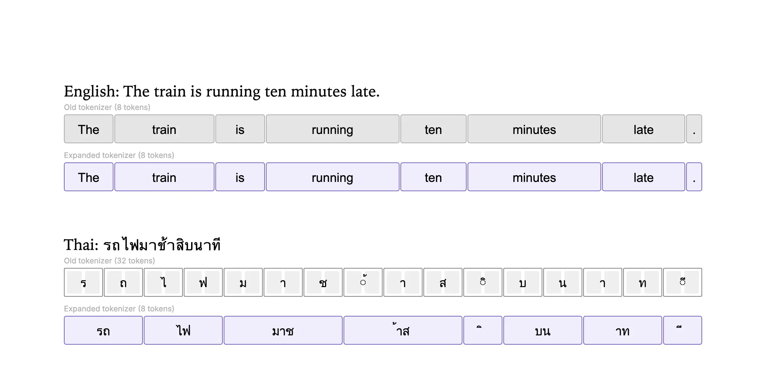Click the 'The' token in old tokenizer row
Viewport: 767px width, 391px height.
[89, 129]
